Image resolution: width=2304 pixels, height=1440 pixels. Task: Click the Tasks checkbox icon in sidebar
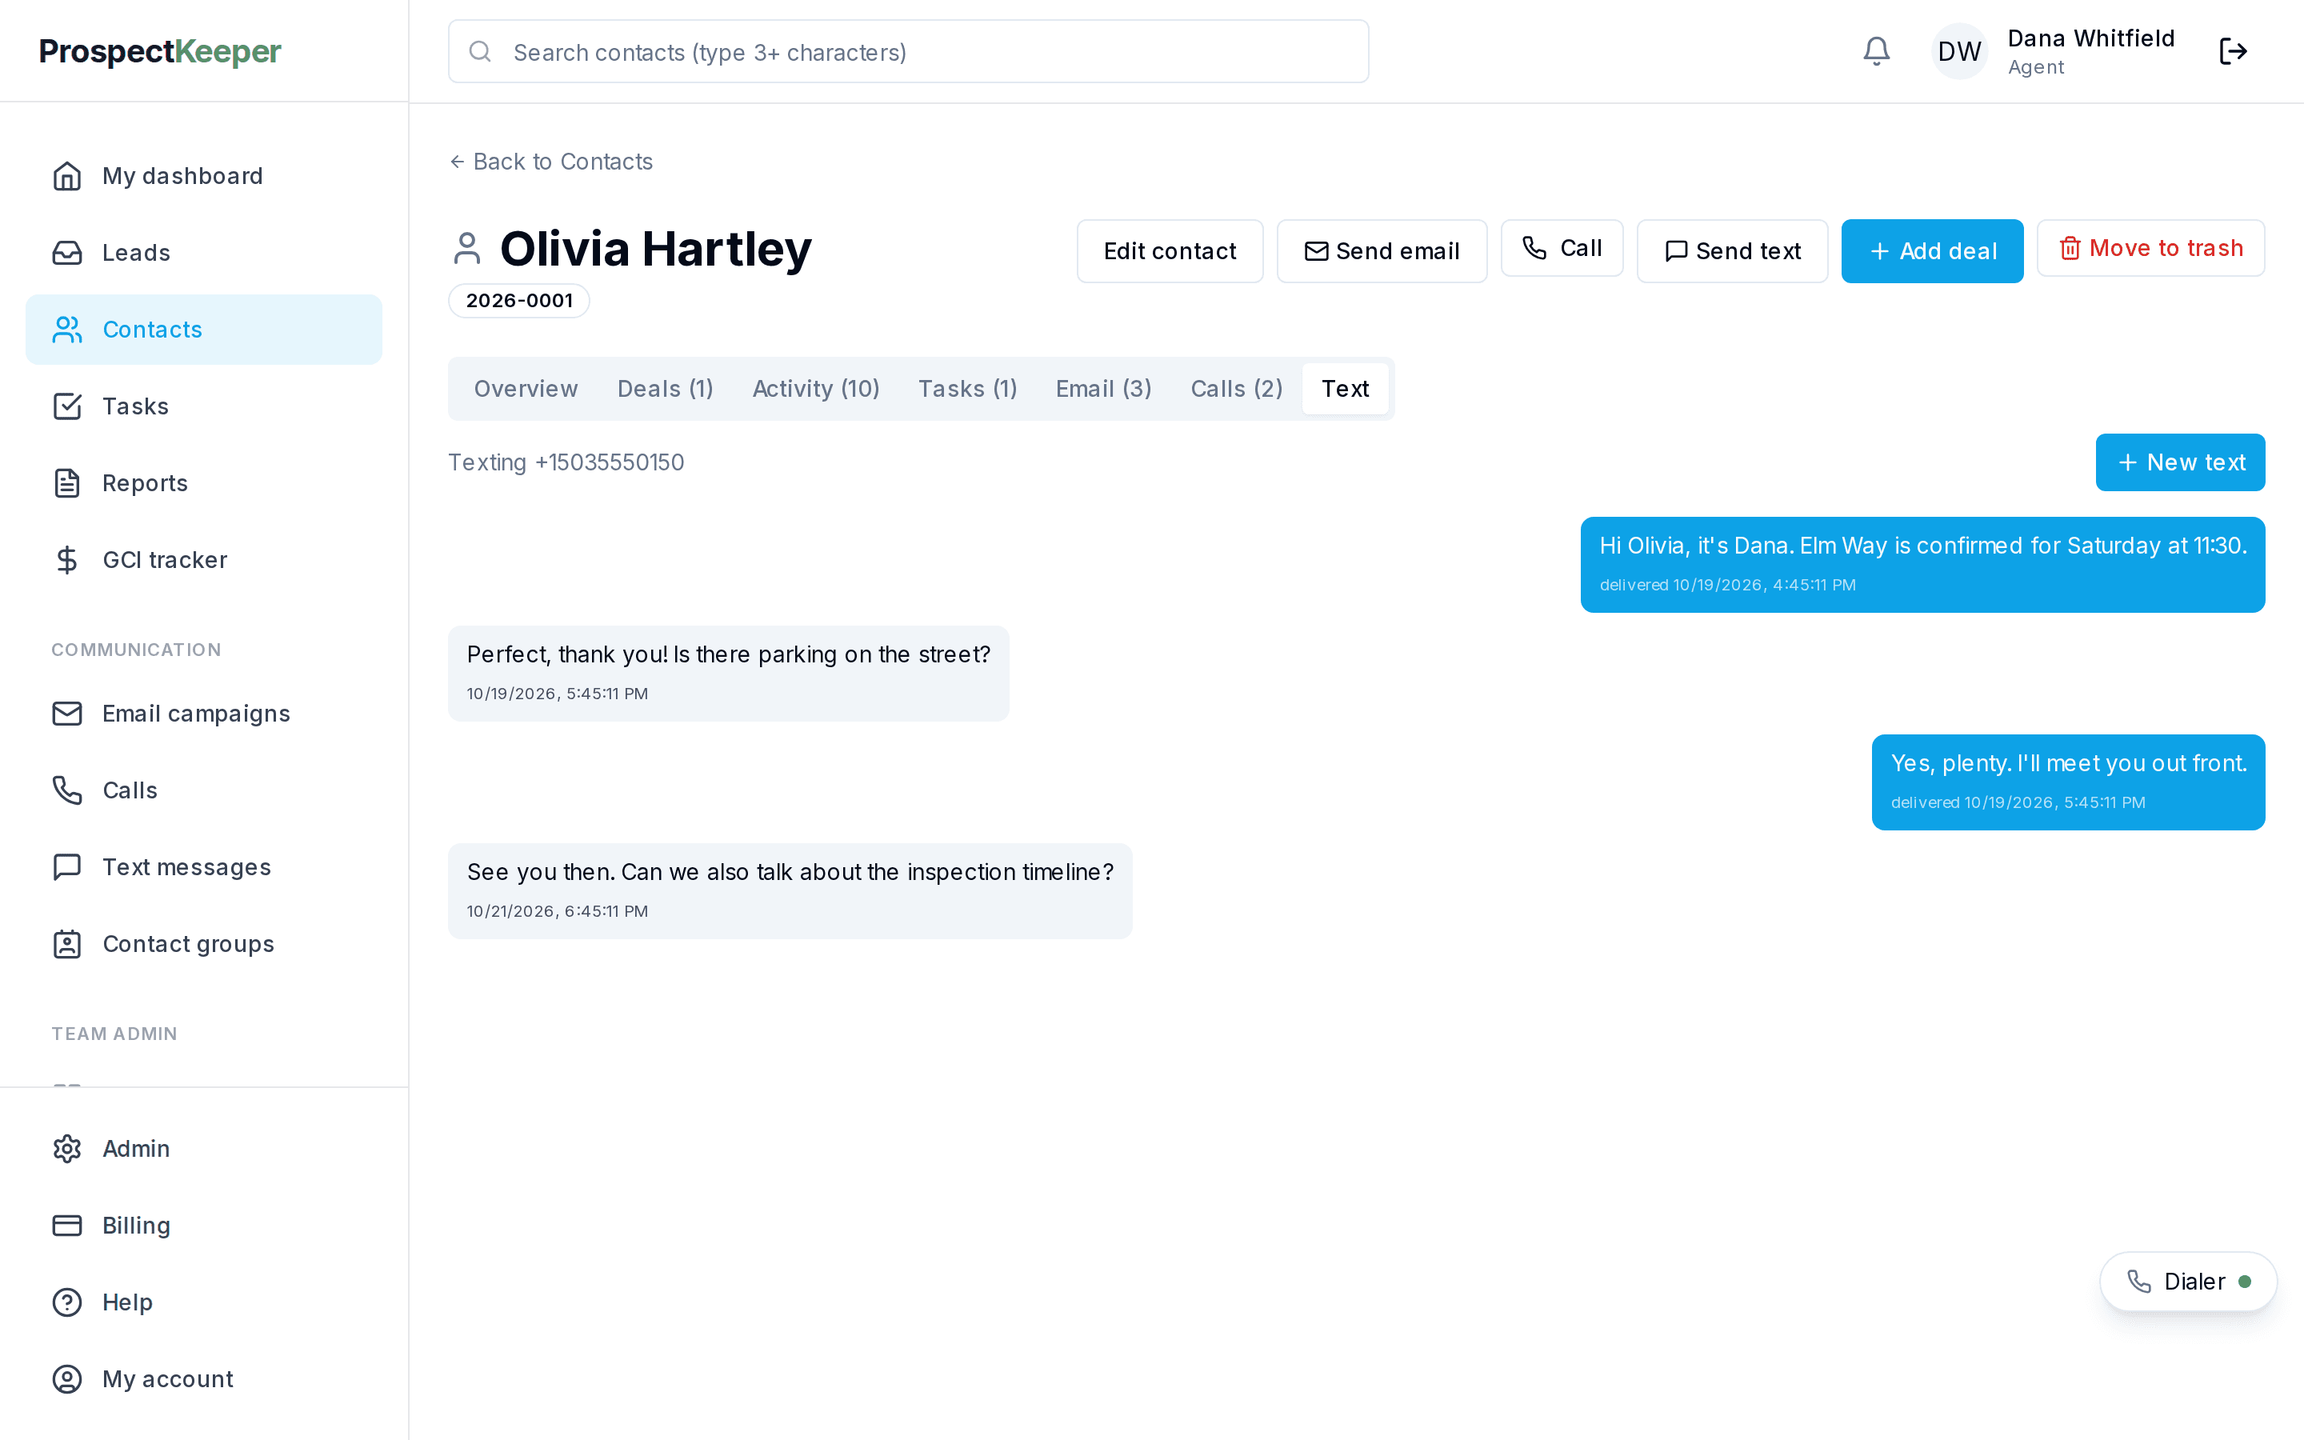click(x=66, y=406)
